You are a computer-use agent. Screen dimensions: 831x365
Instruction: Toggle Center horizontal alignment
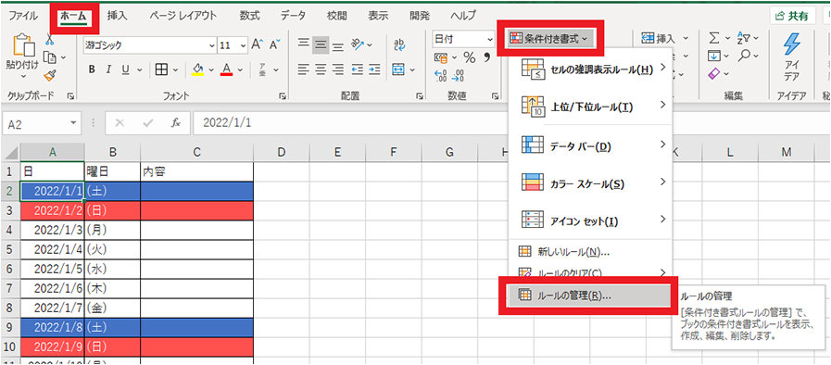321,69
